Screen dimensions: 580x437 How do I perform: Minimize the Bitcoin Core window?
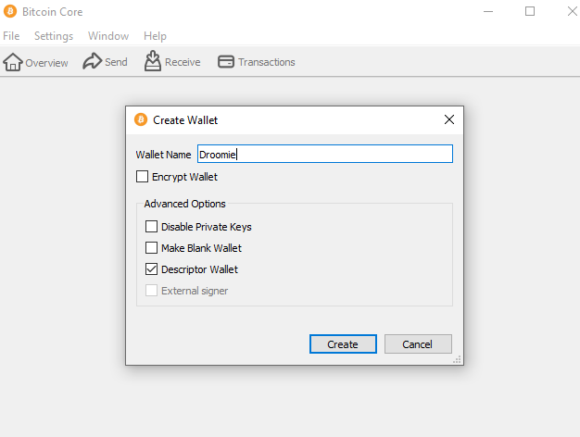coord(488,11)
